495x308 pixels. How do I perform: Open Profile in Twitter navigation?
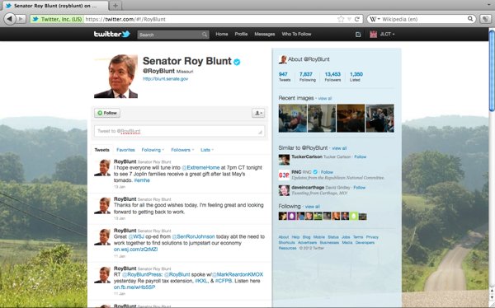[x=241, y=34]
